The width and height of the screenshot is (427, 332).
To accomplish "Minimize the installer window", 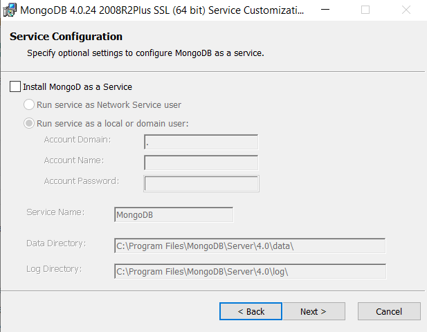I will click(325, 10).
